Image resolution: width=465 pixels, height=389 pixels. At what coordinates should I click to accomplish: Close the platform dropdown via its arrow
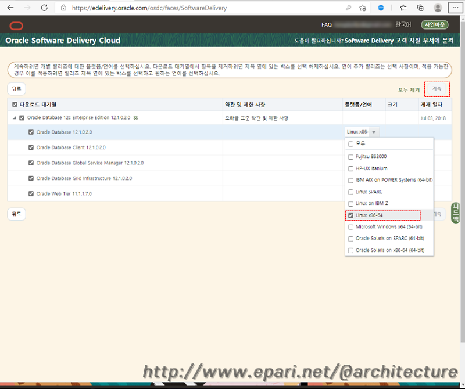click(374, 132)
